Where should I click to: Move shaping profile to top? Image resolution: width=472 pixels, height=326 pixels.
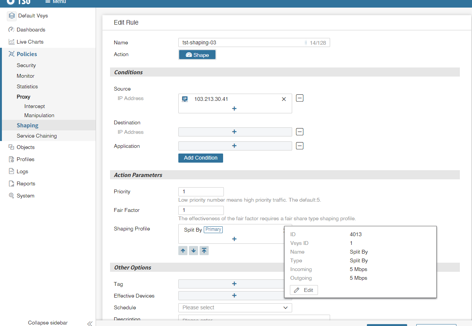tap(204, 251)
